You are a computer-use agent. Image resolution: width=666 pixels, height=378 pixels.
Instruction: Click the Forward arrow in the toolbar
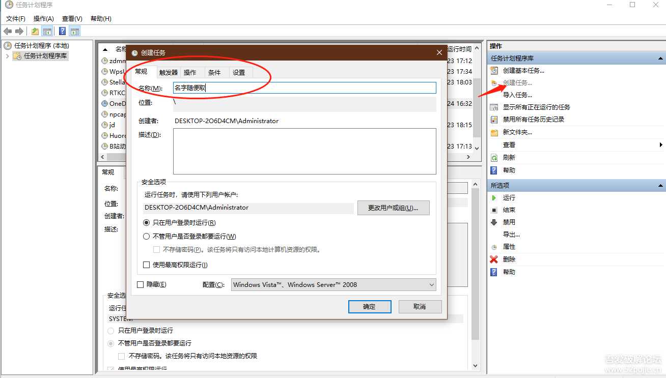pos(19,32)
